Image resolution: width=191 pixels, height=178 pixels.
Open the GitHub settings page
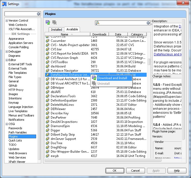coord(13,86)
